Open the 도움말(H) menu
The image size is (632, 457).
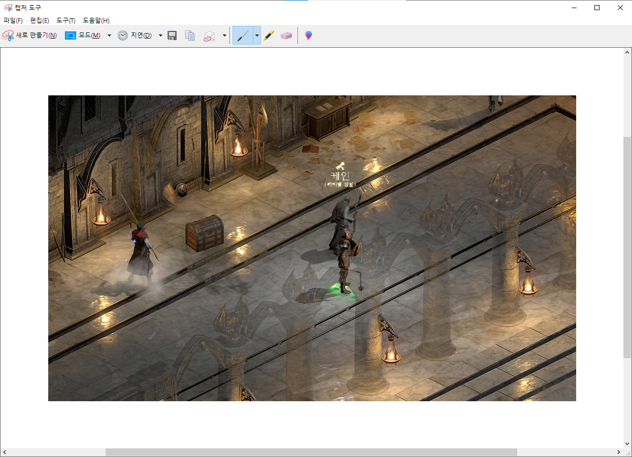click(96, 21)
